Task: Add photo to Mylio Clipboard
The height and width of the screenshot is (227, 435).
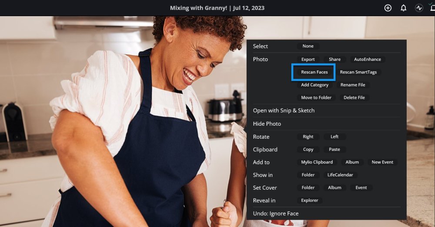Action: [317, 162]
